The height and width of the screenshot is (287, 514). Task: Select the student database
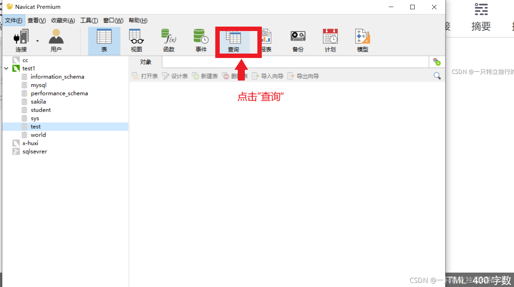(41, 110)
